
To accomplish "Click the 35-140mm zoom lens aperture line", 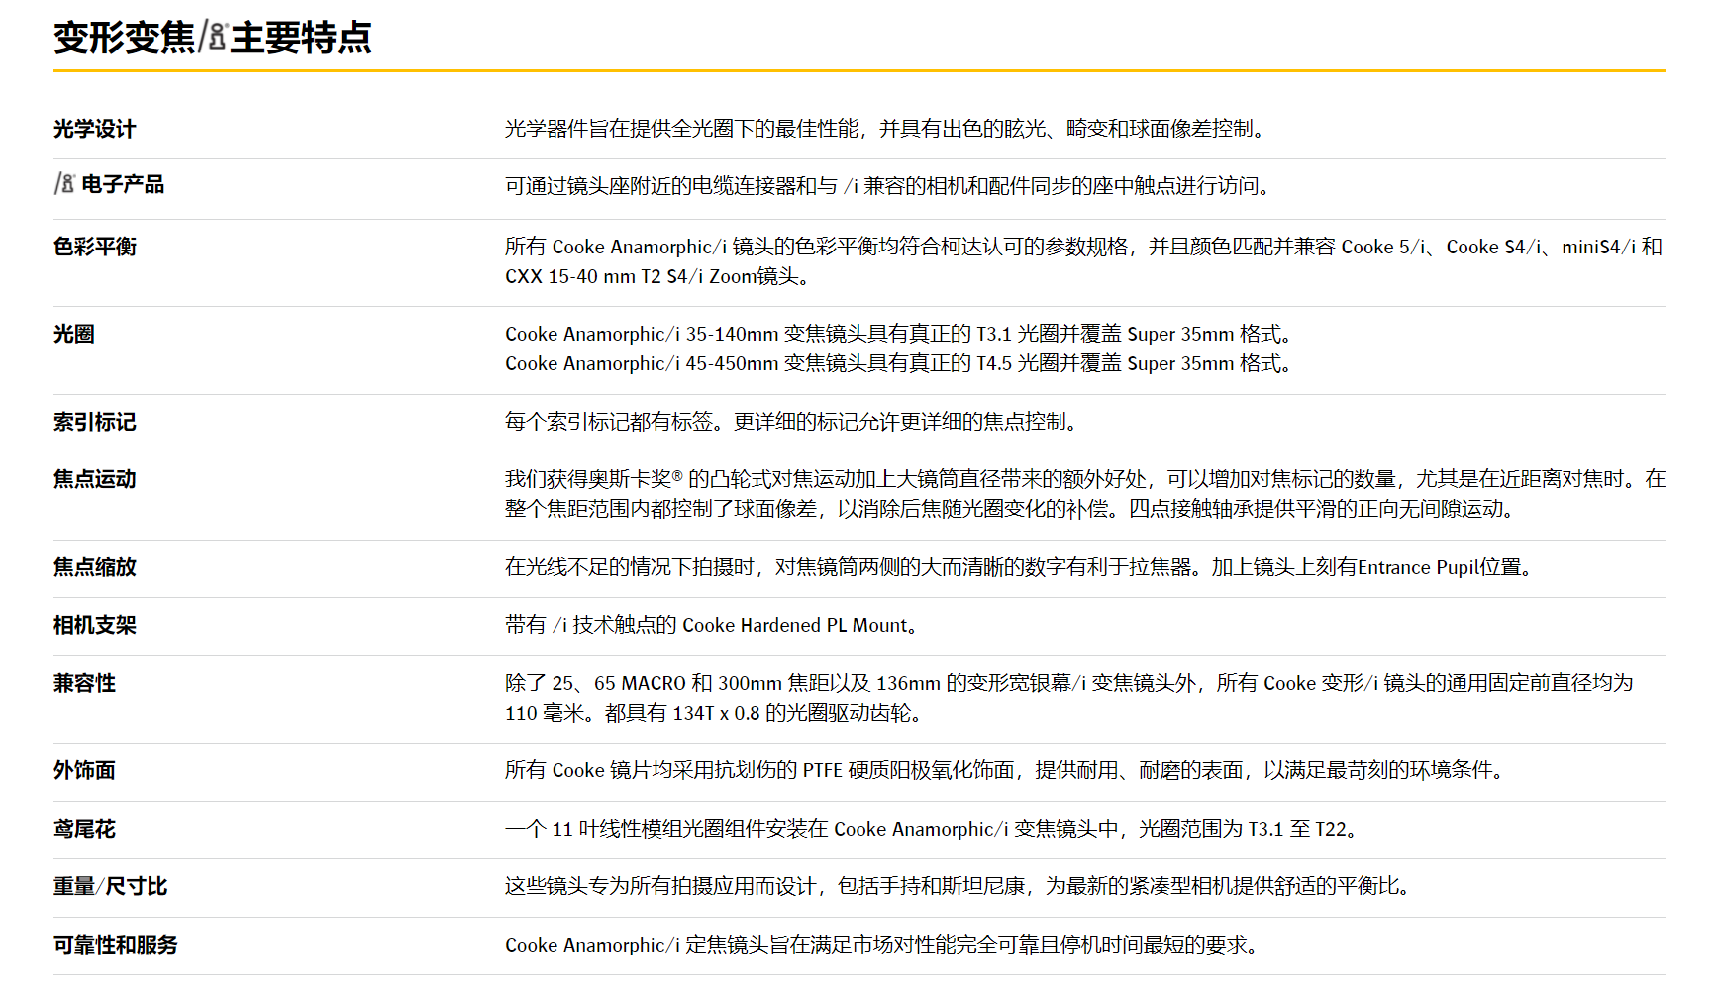I will coord(898,334).
